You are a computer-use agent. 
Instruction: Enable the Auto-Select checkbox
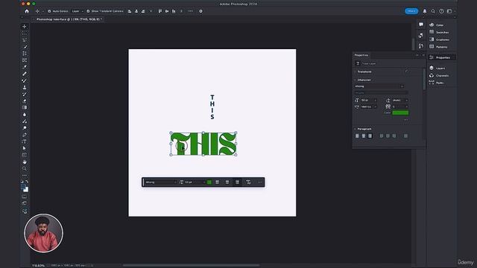point(49,11)
